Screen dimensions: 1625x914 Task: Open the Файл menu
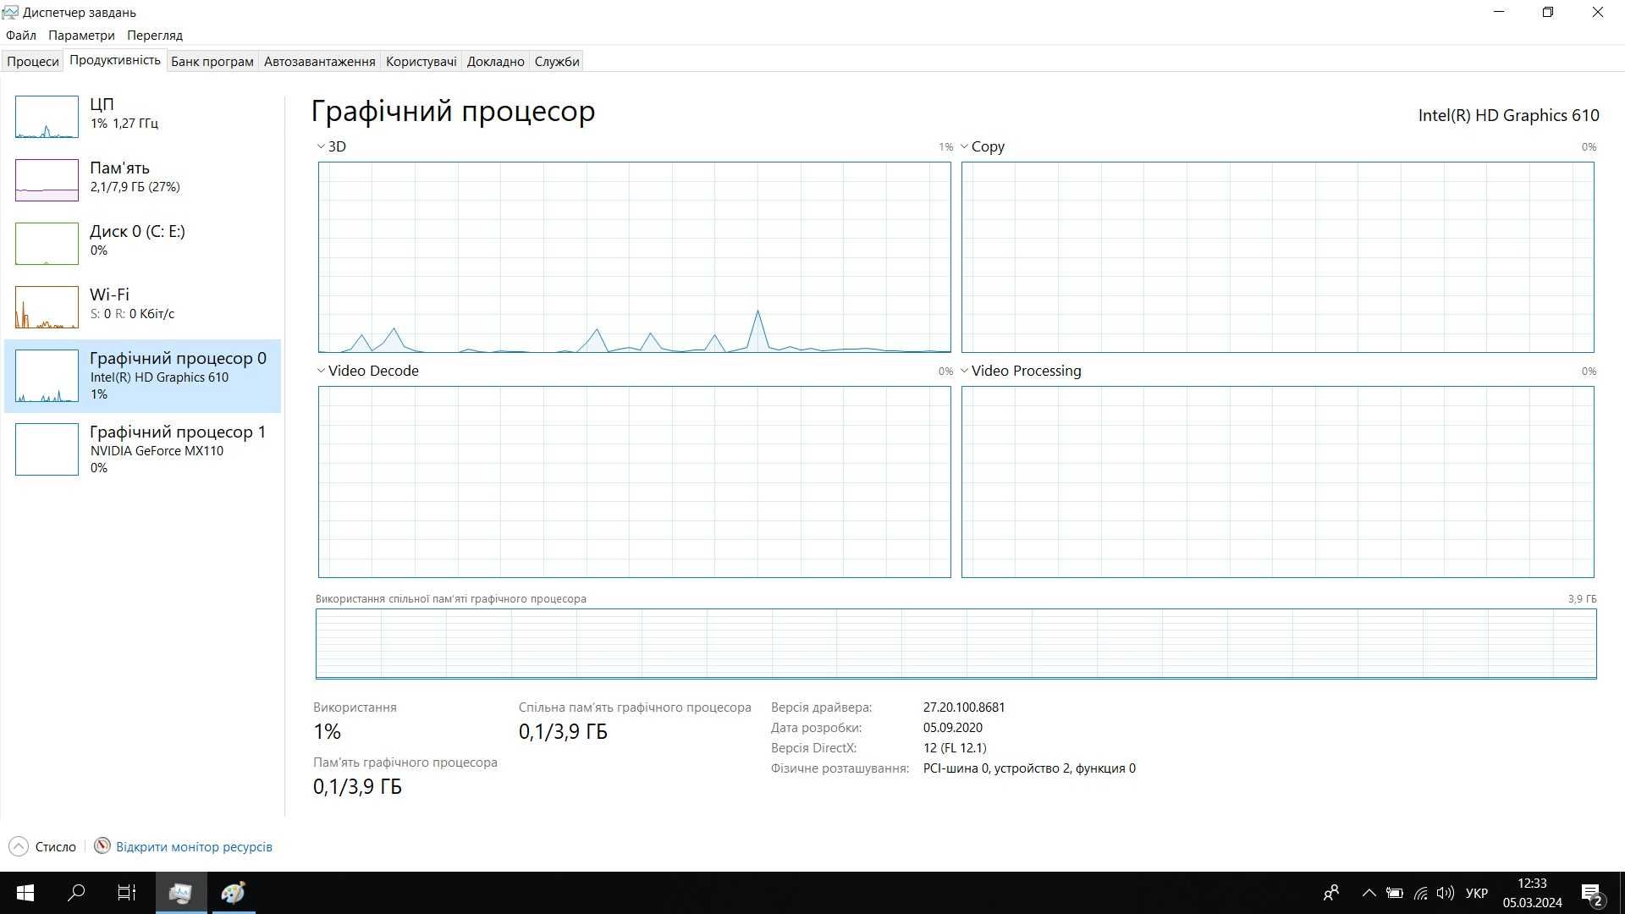(20, 36)
